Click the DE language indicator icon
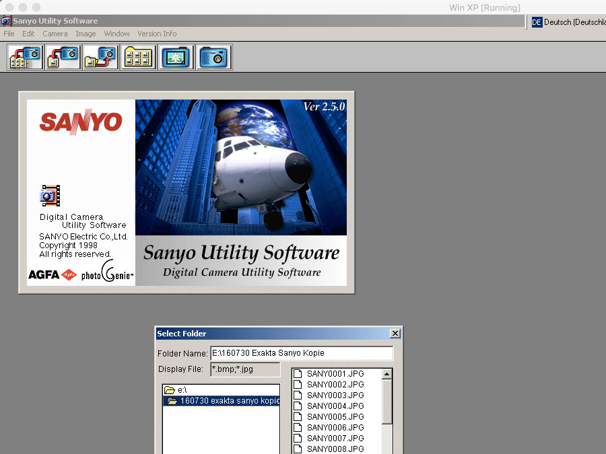Image resolution: width=606 pixels, height=454 pixels. [537, 22]
